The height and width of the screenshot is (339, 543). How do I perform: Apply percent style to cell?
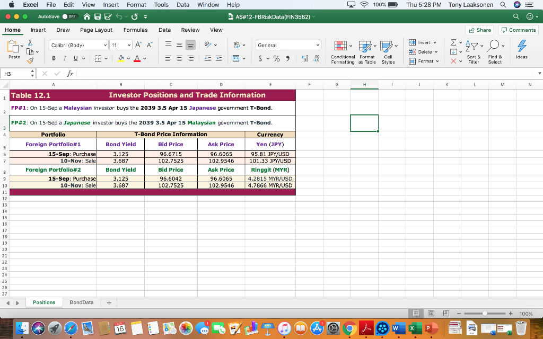(276, 58)
